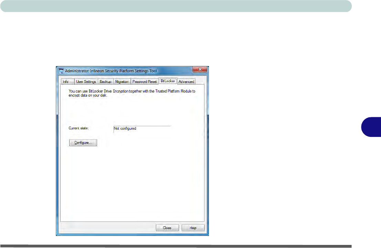Go to the Migration tab
381x248 pixels.
click(122, 82)
